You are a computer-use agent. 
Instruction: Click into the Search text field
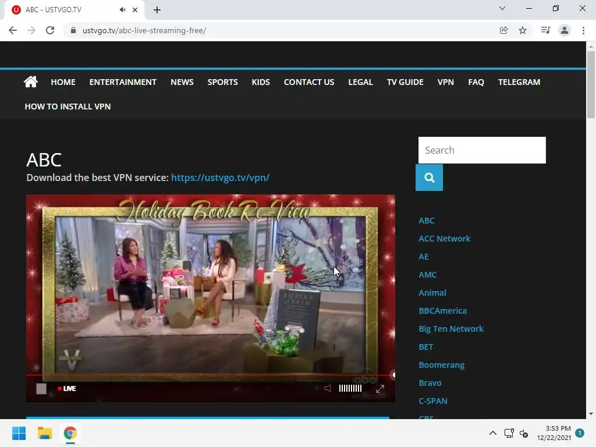(x=482, y=150)
